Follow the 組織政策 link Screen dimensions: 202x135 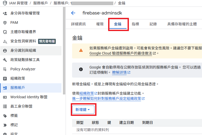pyautogui.click(x=87, y=93)
